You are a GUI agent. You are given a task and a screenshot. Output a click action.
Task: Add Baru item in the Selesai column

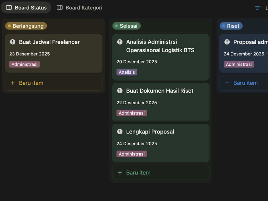[x=161, y=173]
